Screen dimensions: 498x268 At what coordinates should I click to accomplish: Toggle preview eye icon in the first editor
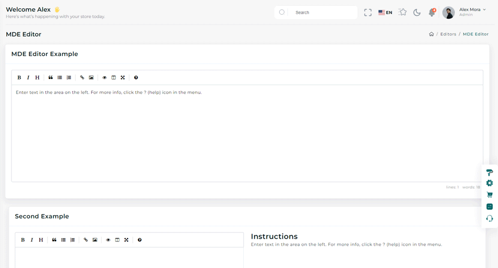pyautogui.click(x=105, y=78)
